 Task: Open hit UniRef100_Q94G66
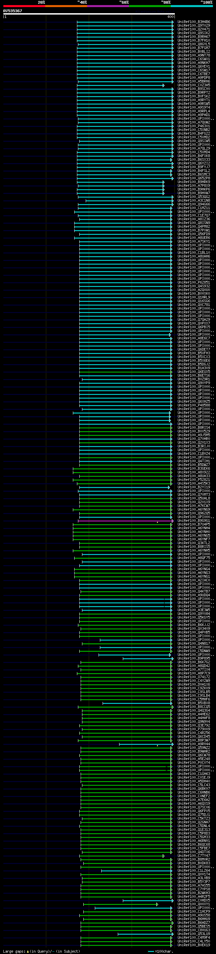click(194, 204)
